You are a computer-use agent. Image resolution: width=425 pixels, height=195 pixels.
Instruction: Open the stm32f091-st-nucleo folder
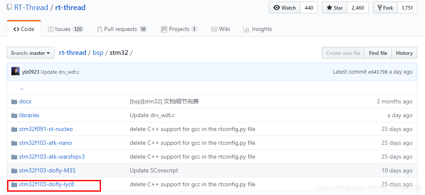point(46,129)
